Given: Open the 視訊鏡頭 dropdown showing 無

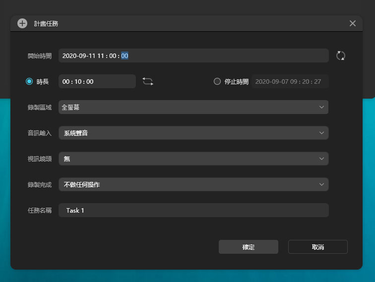Looking at the screenshot, I should click(193, 159).
